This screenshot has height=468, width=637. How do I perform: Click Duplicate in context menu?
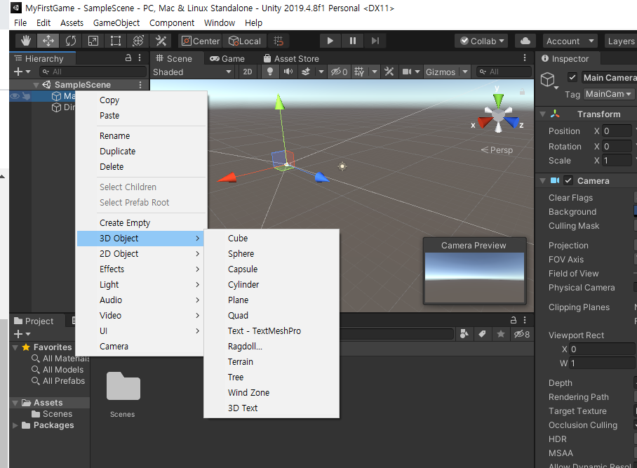(x=140, y=151)
